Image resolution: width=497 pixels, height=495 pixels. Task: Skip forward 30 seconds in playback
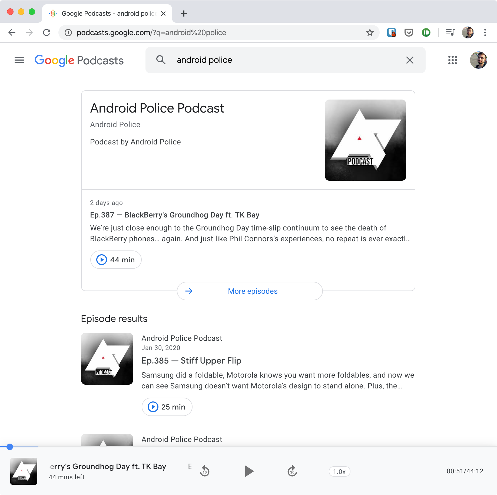pyautogui.click(x=292, y=471)
